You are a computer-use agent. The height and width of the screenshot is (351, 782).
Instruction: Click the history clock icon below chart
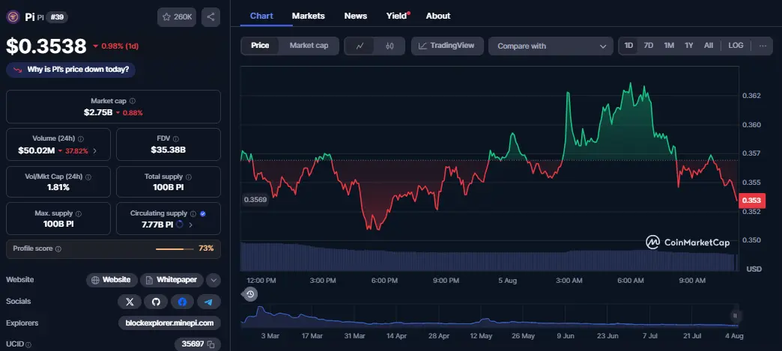pyautogui.click(x=250, y=294)
